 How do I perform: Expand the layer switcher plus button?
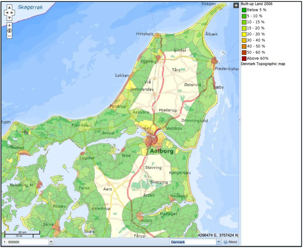click(236, 5)
